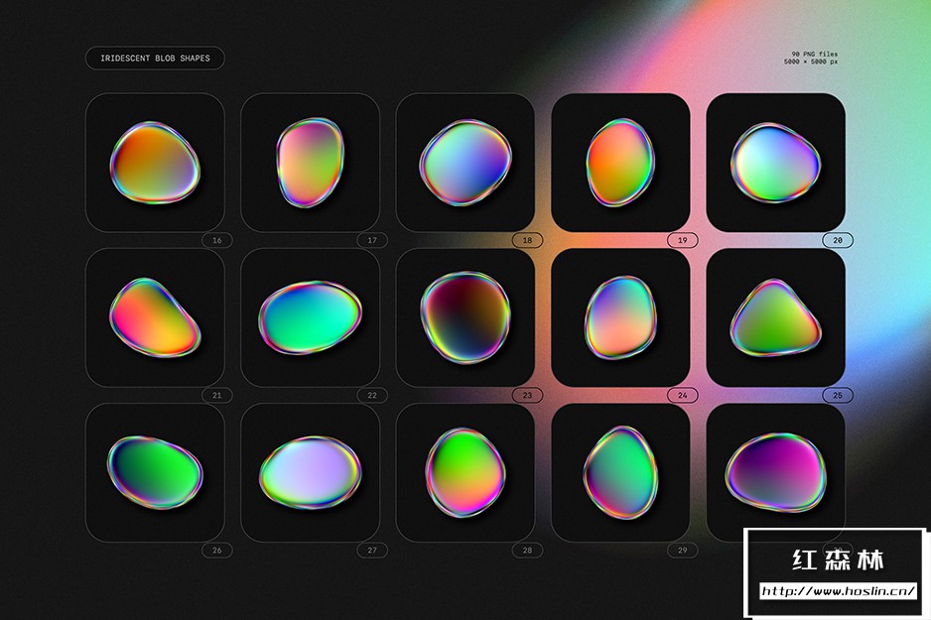The width and height of the screenshot is (931, 620).
Task: Click the number label 21
Action: click(x=216, y=395)
